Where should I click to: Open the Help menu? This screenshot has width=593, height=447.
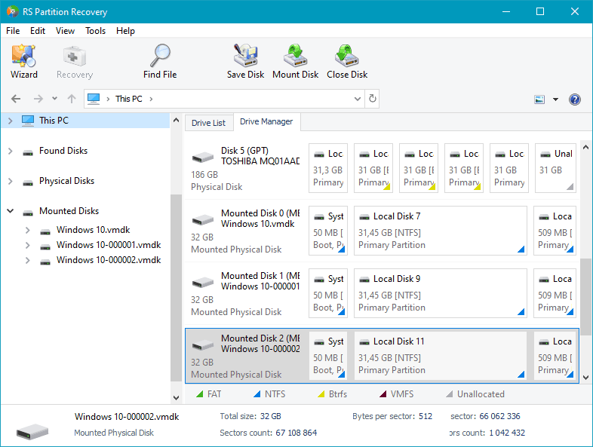(x=125, y=31)
